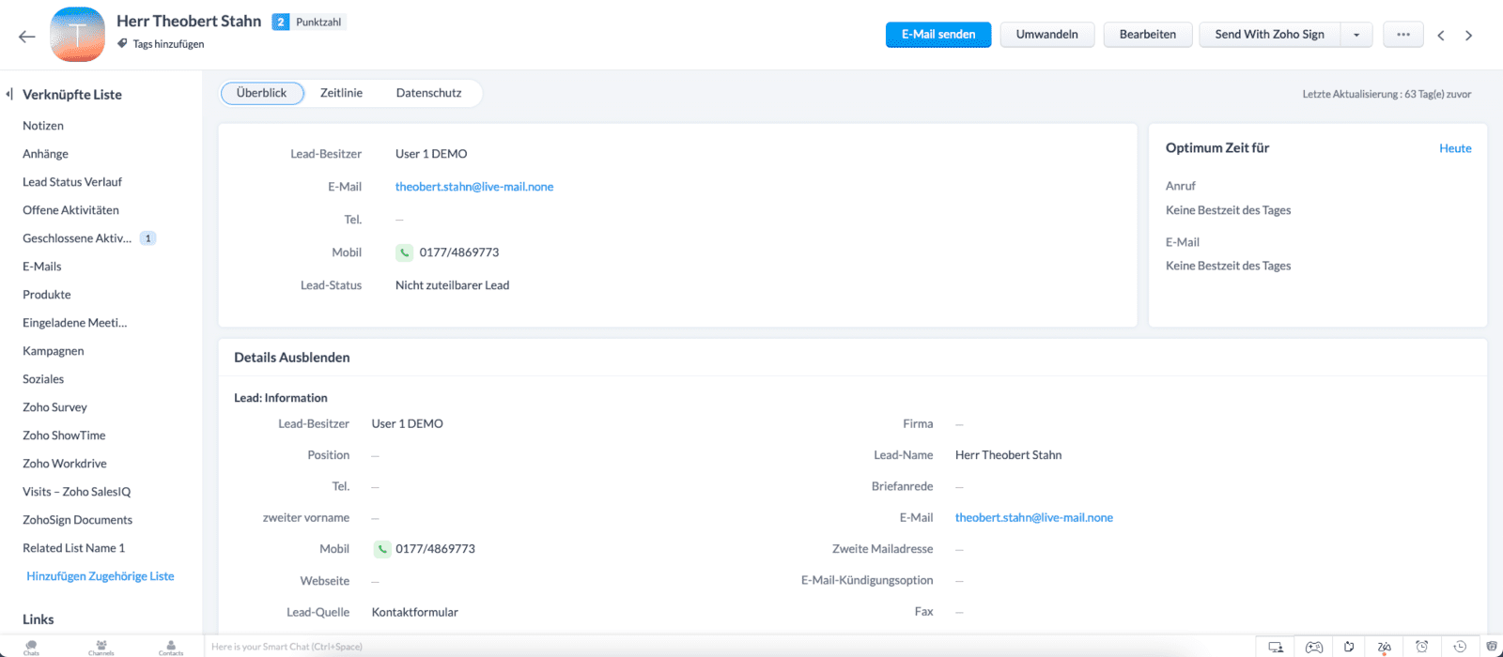Click the call icon next to Mobil in details
Screen dimensions: 1503x657
click(x=382, y=549)
